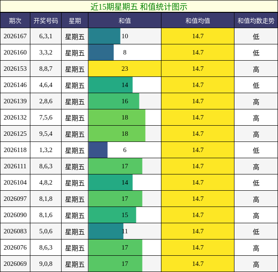Click winning numbers 6,3,1

pyautogui.click(x=46, y=36)
